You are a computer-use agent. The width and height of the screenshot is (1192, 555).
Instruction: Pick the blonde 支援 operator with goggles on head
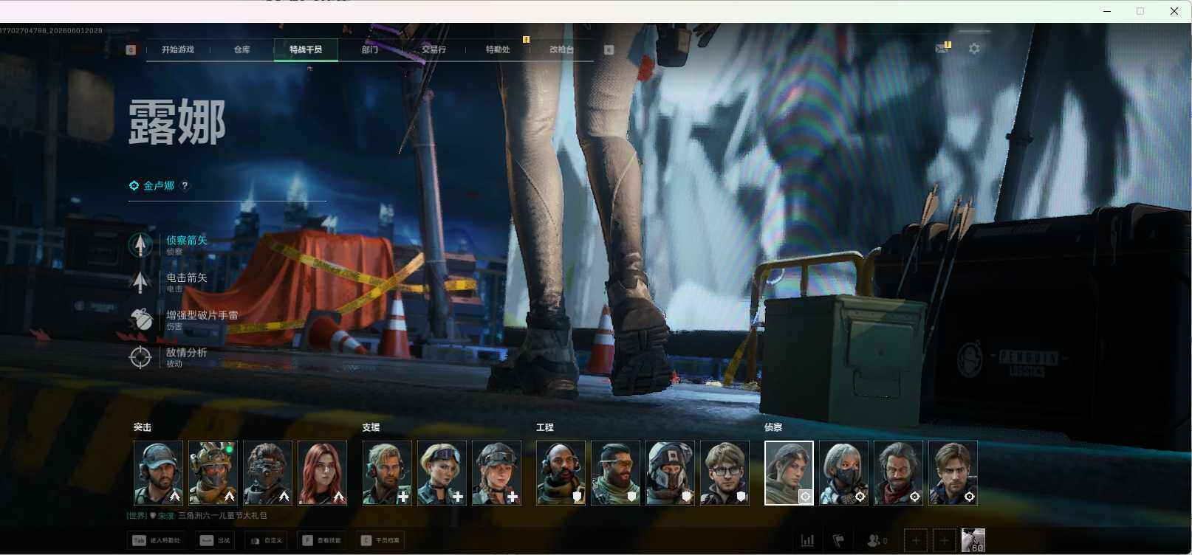click(x=442, y=473)
